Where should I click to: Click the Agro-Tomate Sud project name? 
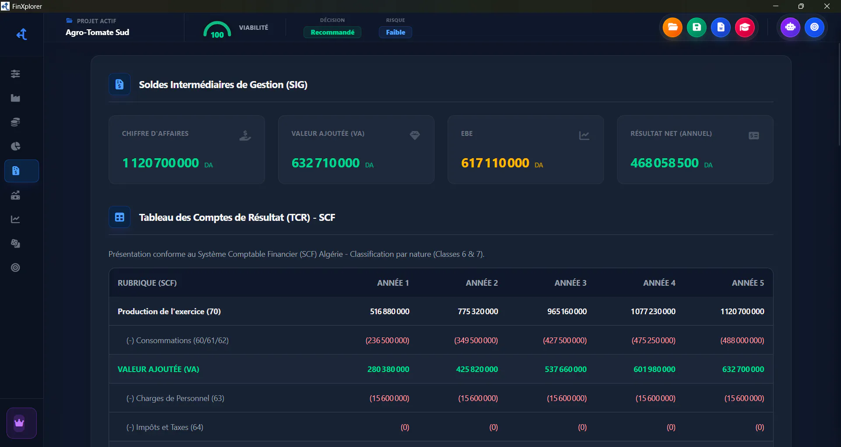click(97, 32)
